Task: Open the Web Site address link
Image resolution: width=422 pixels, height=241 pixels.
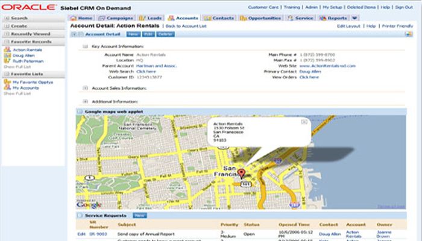Action: tap(327, 66)
